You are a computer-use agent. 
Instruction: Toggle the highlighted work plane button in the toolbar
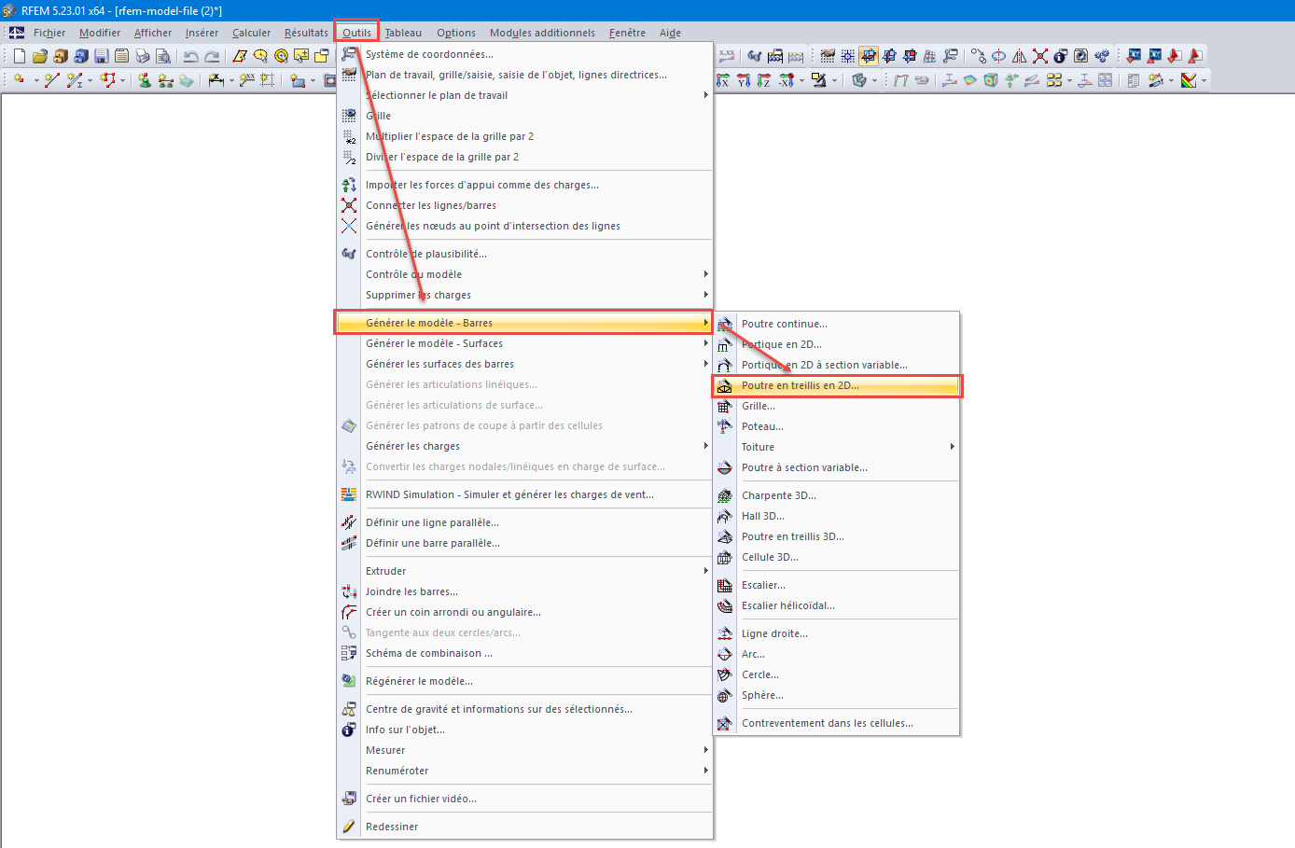point(869,56)
